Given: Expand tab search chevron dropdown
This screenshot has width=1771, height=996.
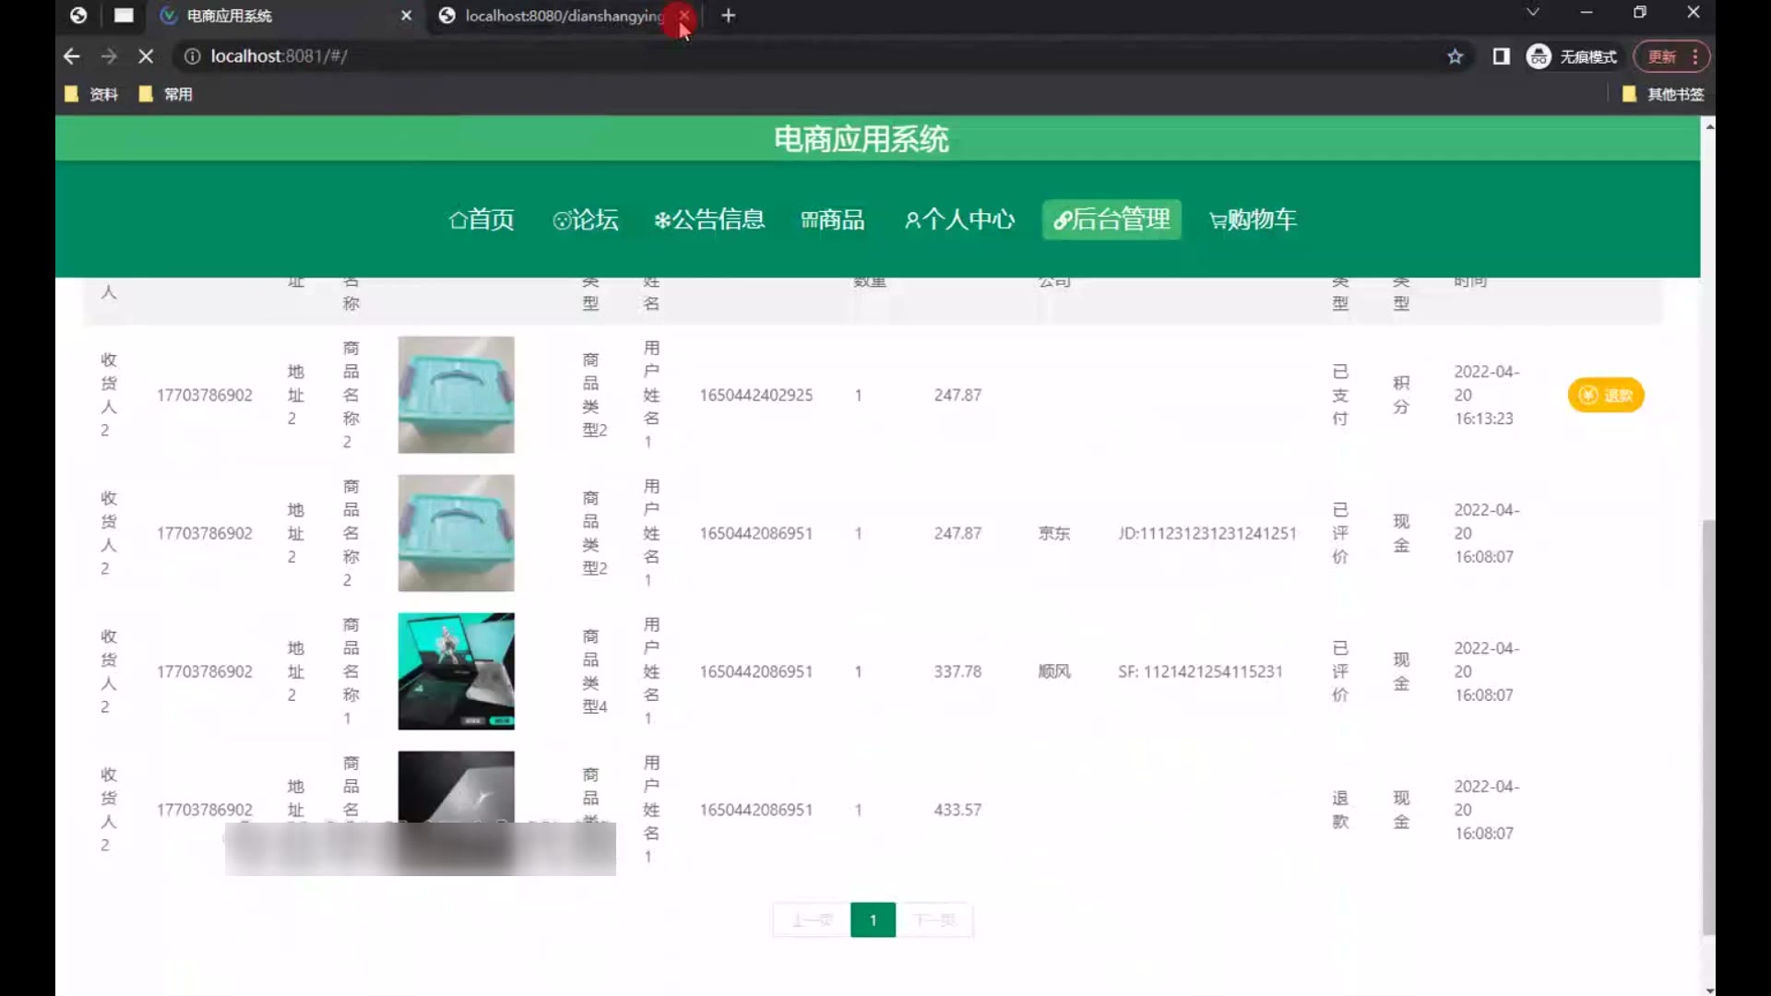Looking at the screenshot, I should pyautogui.click(x=1532, y=13).
